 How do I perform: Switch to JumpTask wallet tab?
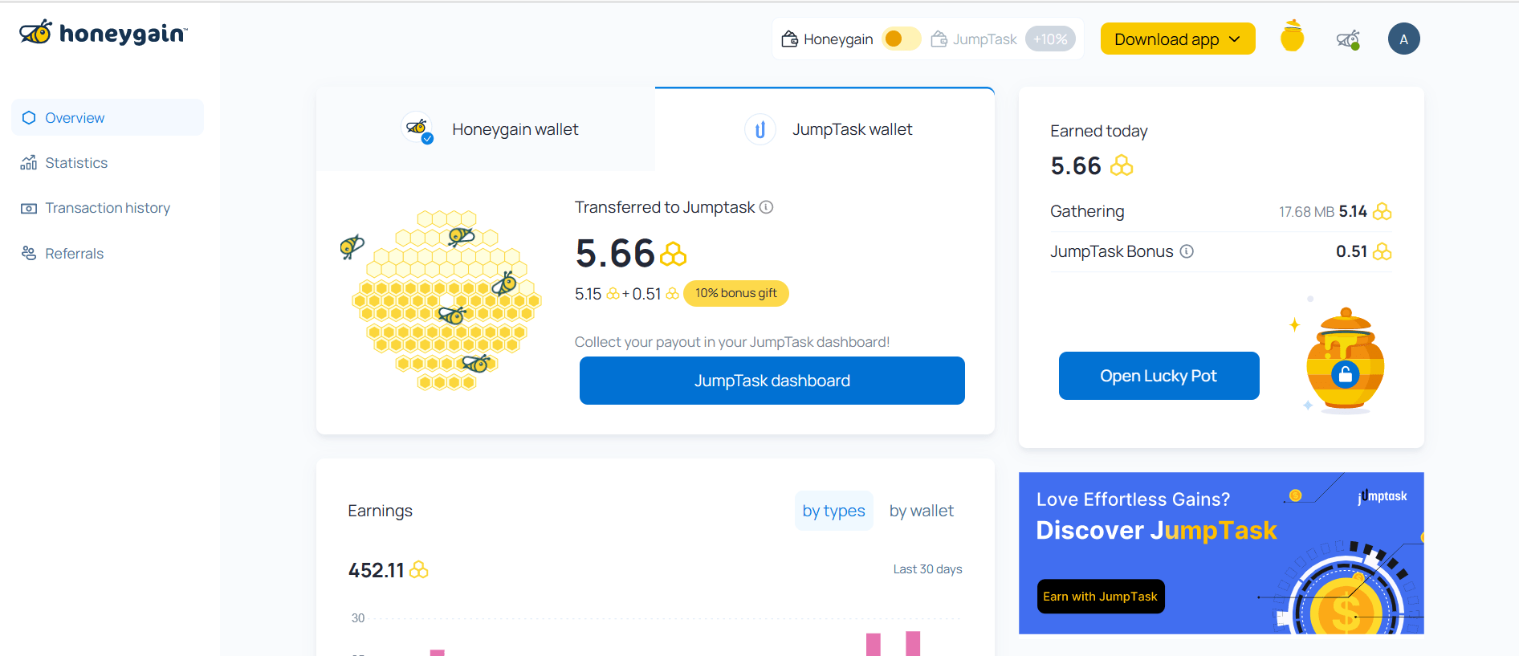coord(825,129)
